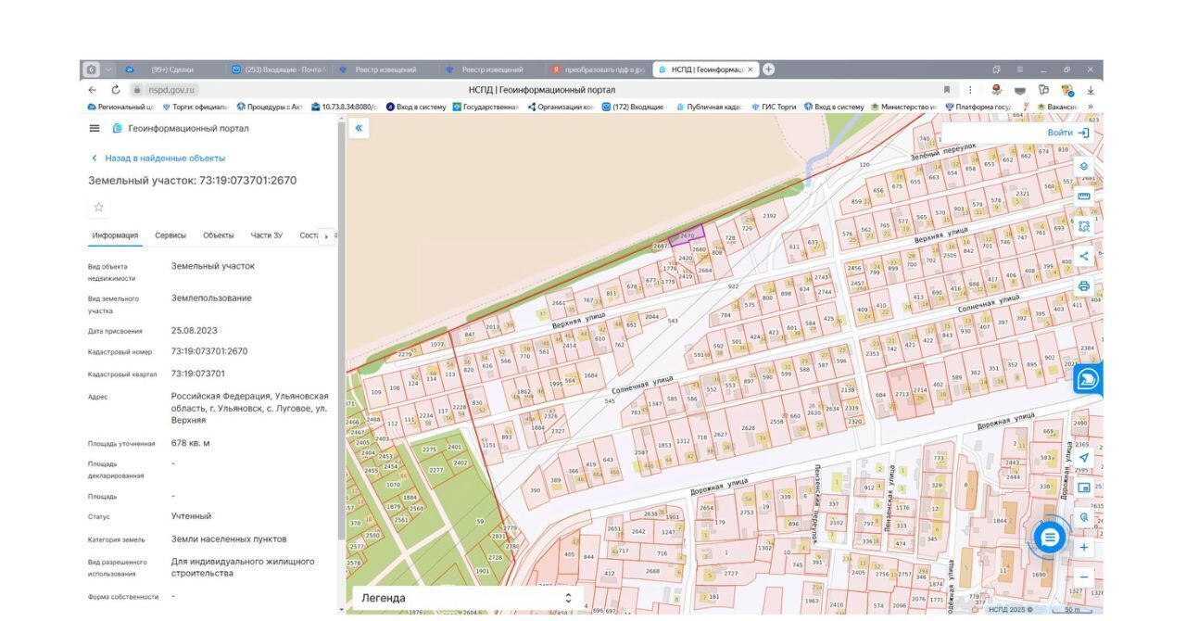1186x621 pixels.
Task: Open the ГИС Торги bookmark
Action: pyautogui.click(x=774, y=107)
